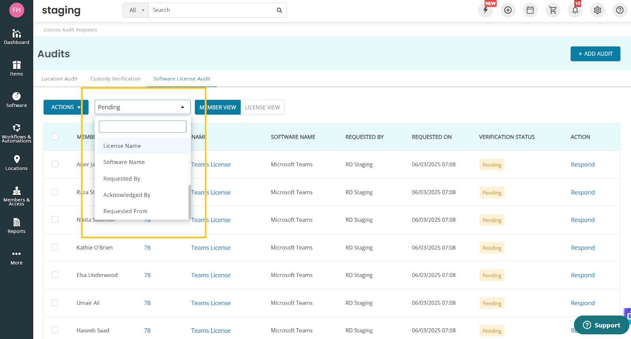Open the Dashboard sidebar icon
This screenshot has height=339, width=631.
17,37
